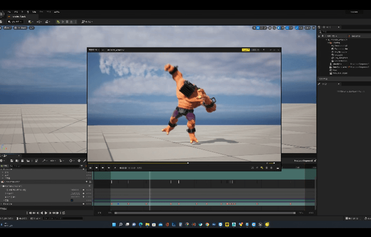Click the maximize viewport icon at the viewport corner
This screenshot has height=237, width=371.
(314, 28)
